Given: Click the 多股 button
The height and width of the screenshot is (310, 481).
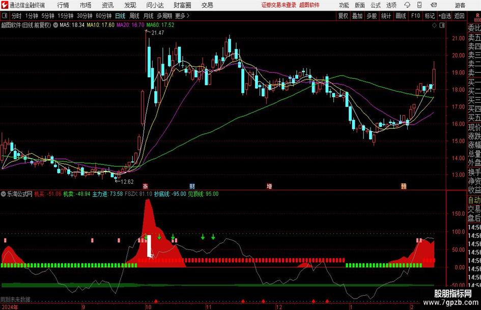Looking at the screenshot, I should [372, 16].
